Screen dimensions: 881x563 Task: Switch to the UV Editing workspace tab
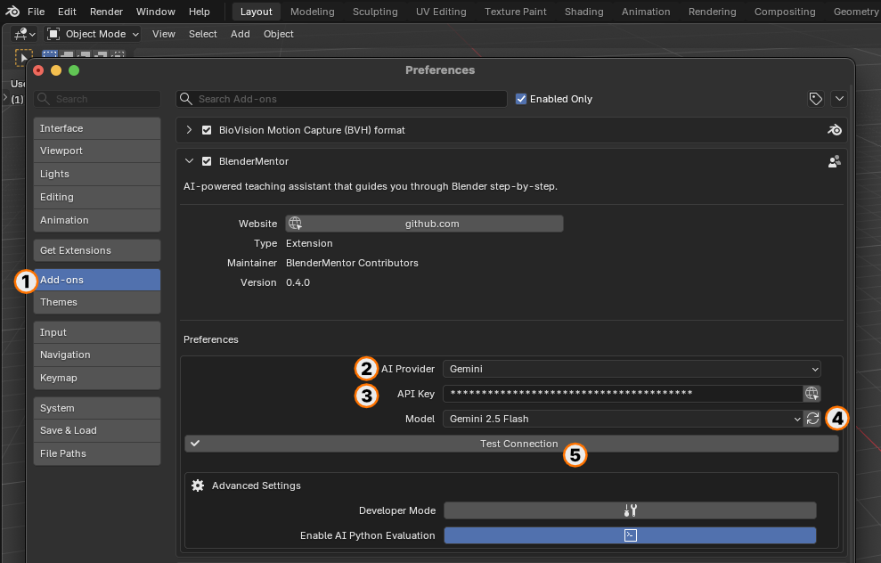click(x=441, y=12)
